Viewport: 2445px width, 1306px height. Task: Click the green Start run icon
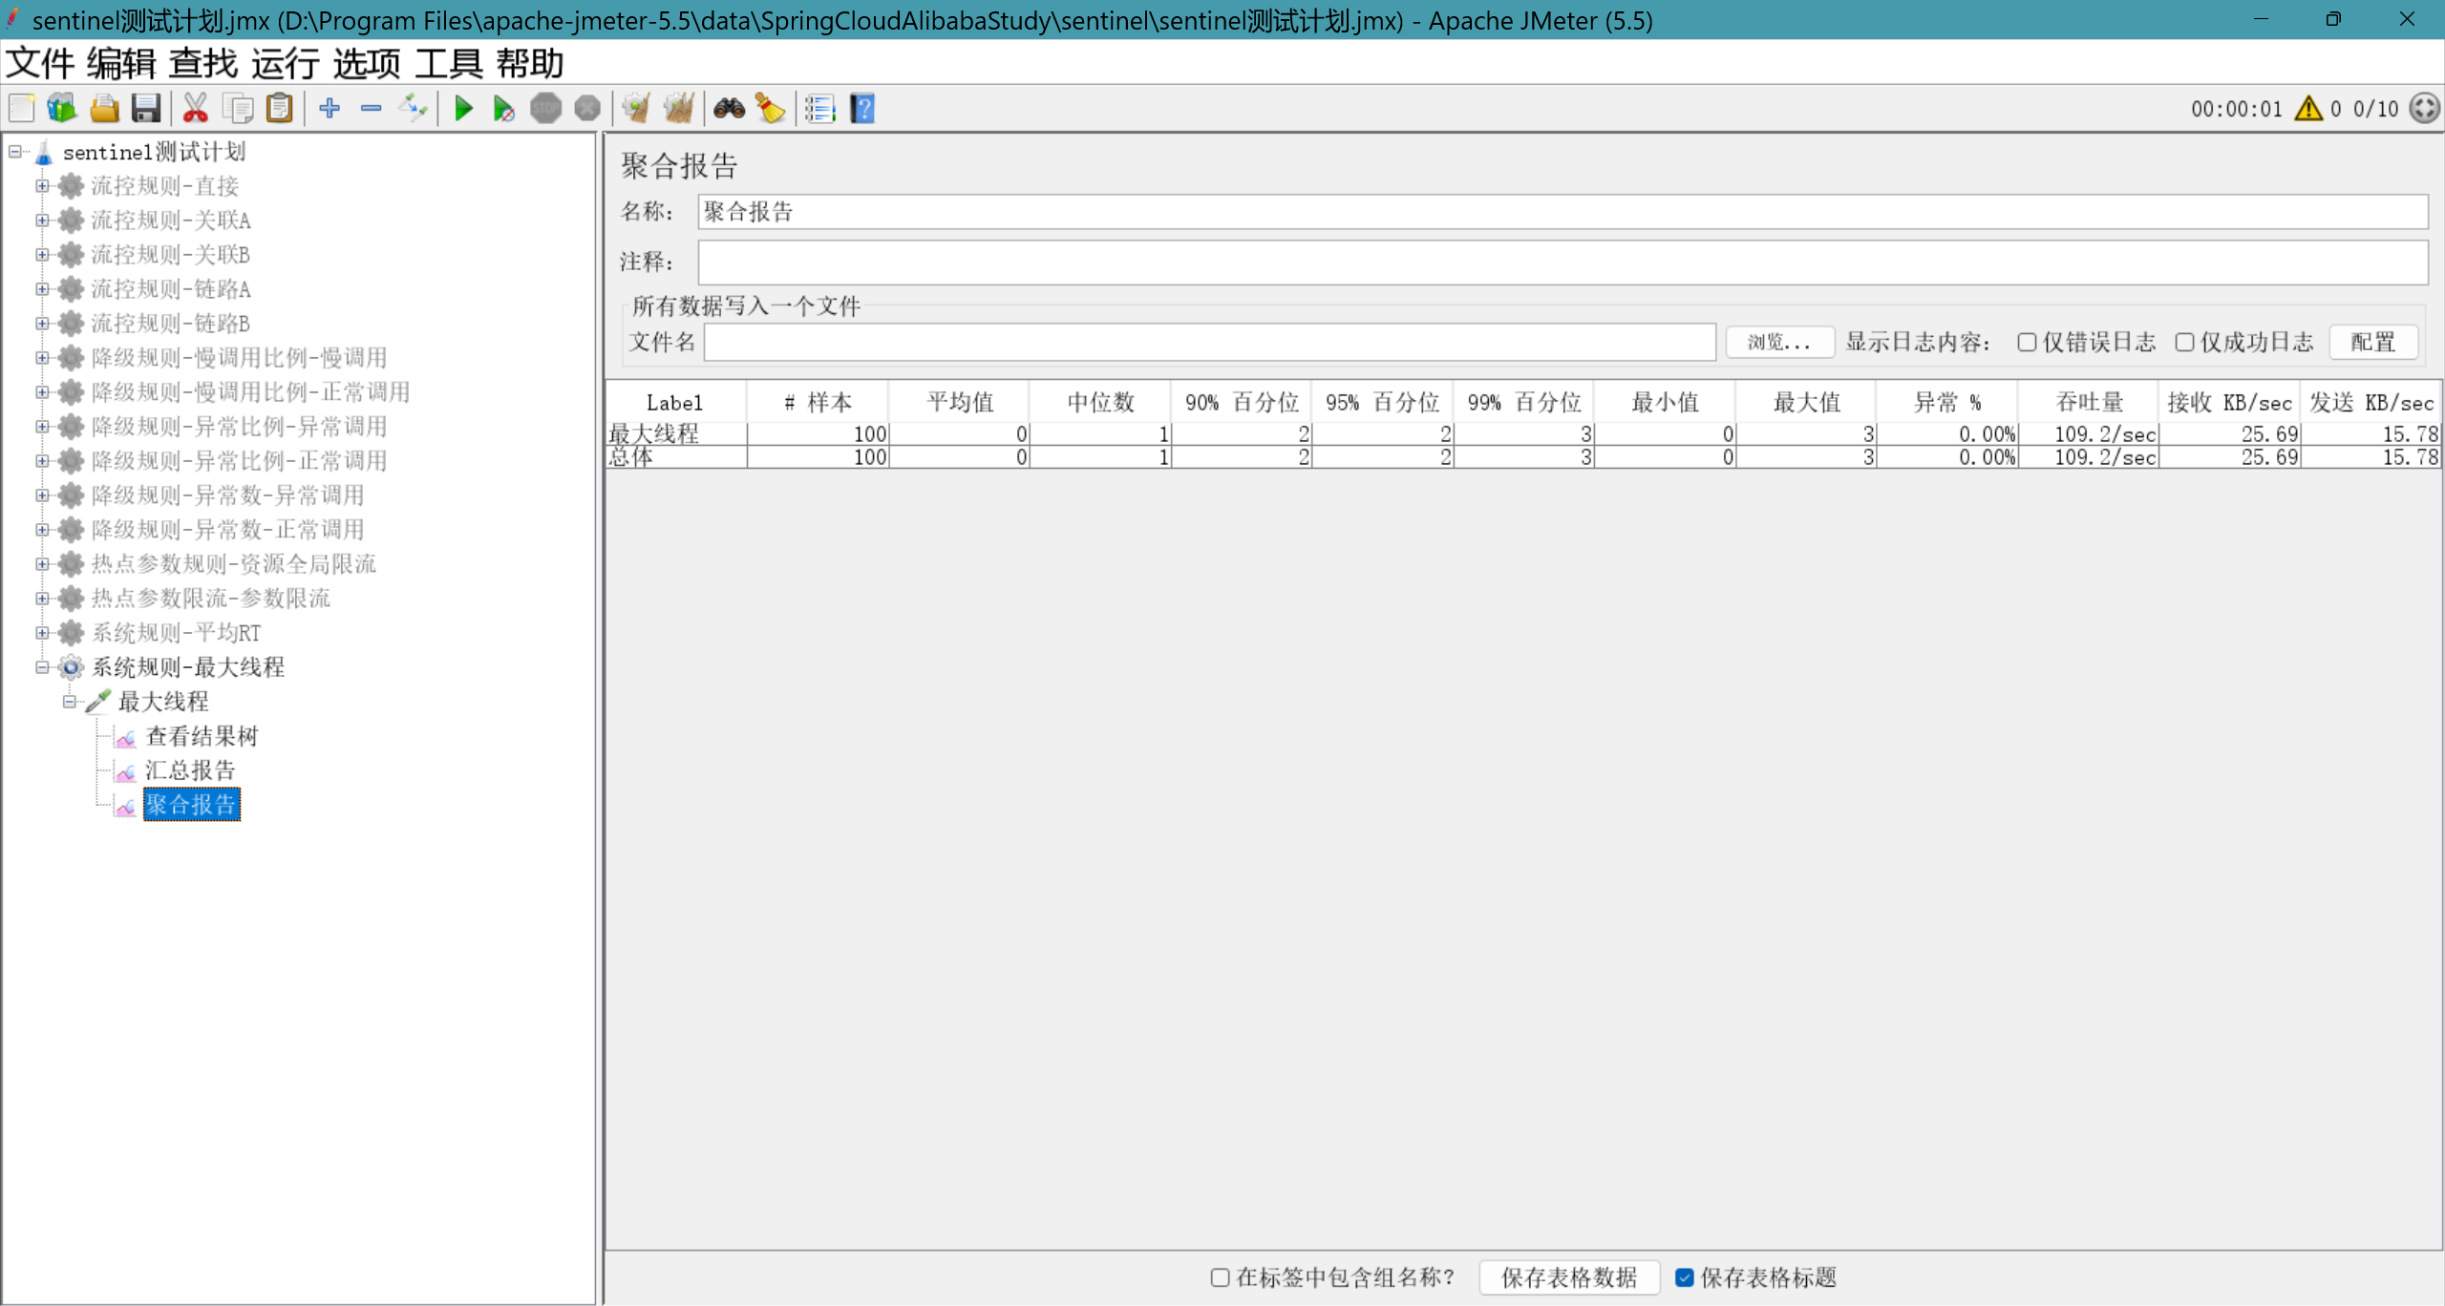(x=463, y=109)
